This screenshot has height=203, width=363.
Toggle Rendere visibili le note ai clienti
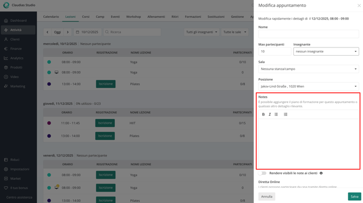(x=262, y=173)
